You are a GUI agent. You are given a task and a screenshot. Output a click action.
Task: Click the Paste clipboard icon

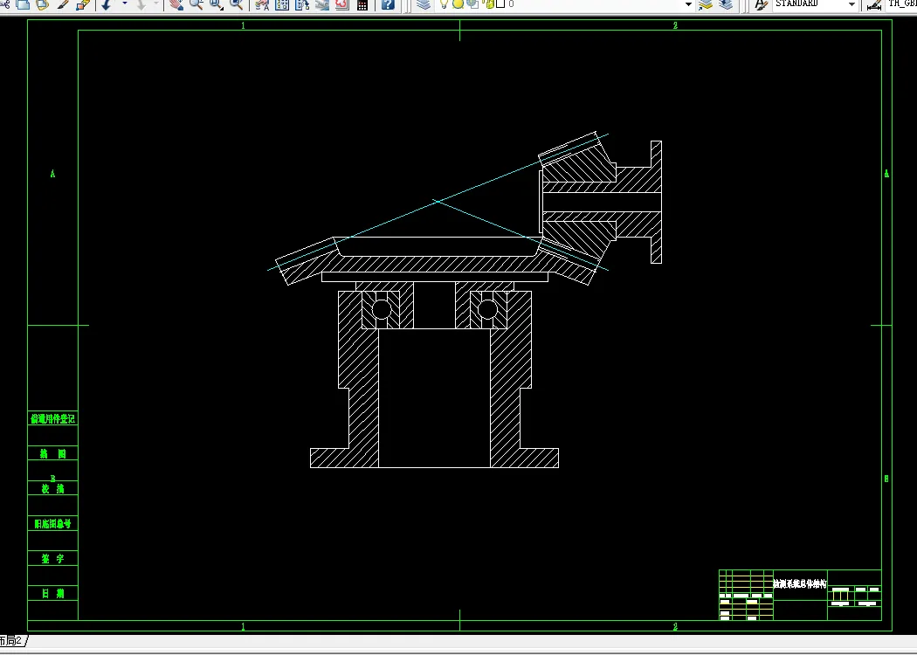(42, 4)
